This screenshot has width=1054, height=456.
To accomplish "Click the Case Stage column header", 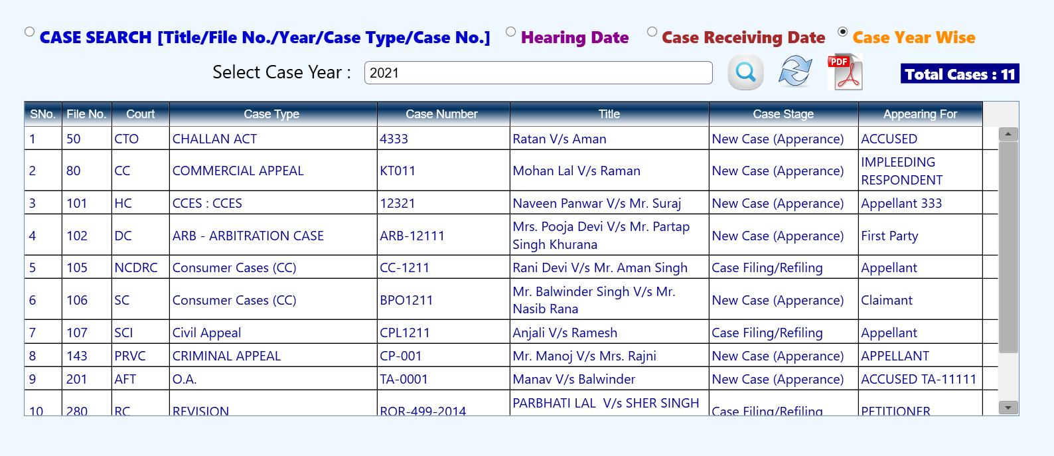I will point(783,114).
